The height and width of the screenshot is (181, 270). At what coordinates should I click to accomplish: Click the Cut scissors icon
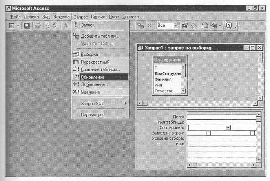[66, 26]
